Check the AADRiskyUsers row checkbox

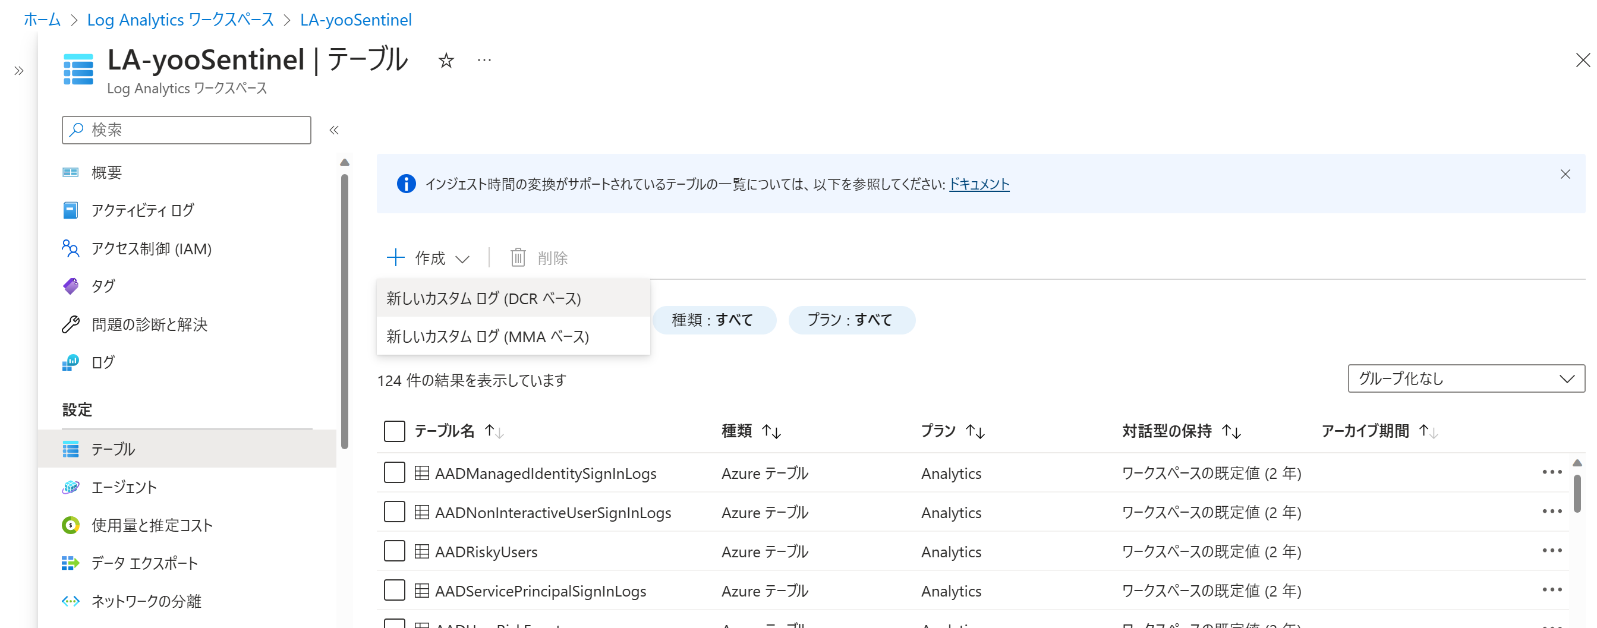click(394, 551)
